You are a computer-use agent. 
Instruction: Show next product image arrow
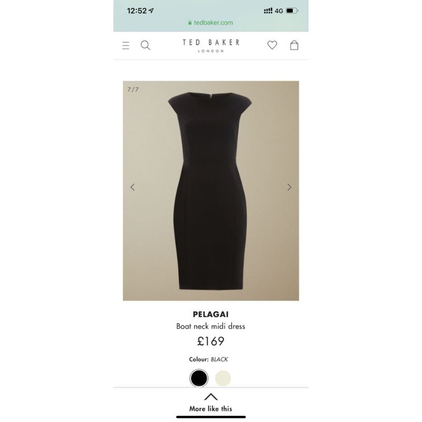tap(289, 187)
